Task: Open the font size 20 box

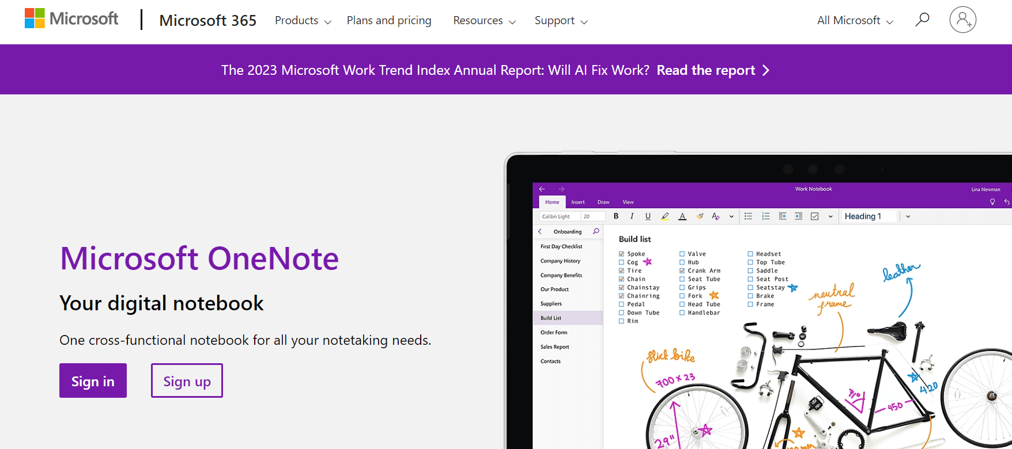Action: pos(593,216)
